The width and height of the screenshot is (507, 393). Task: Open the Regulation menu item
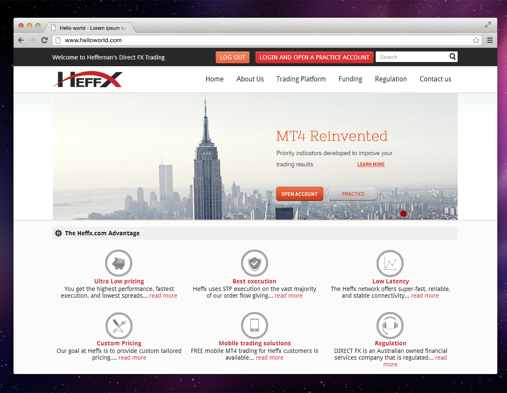click(x=391, y=79)
